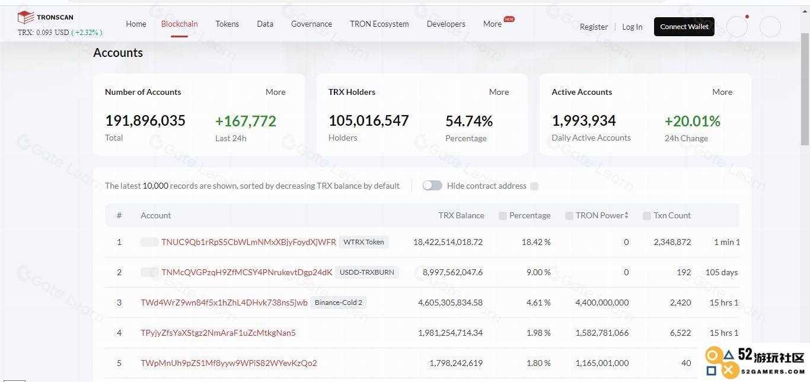Open the Tokens menu
The height and width of the screenshot is (382, 810).
click(x=227, y=24)
